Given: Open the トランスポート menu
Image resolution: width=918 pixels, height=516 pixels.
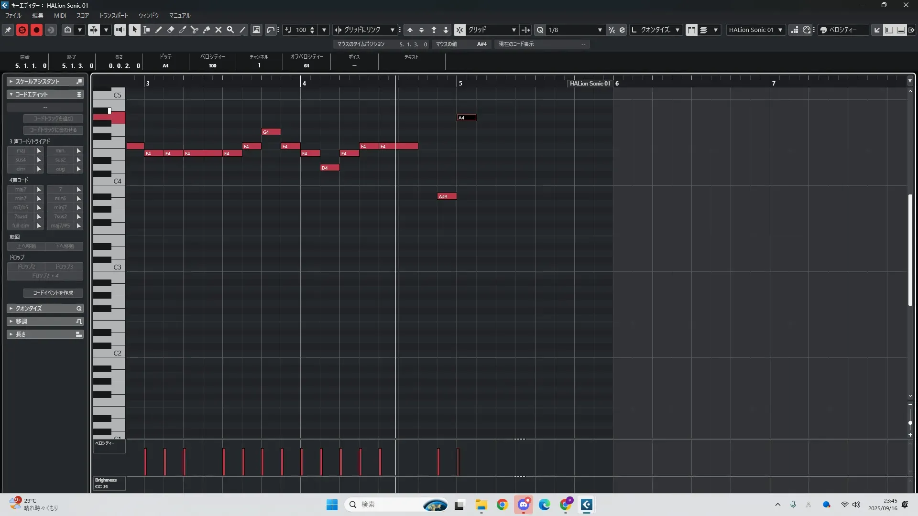Looking at the screenshot, I should [x=113, y=15].
